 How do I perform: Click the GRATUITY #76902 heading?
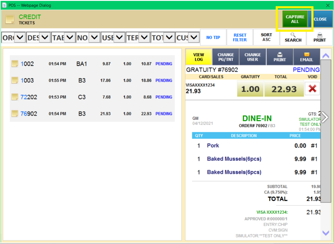click(x=212, y=70)
